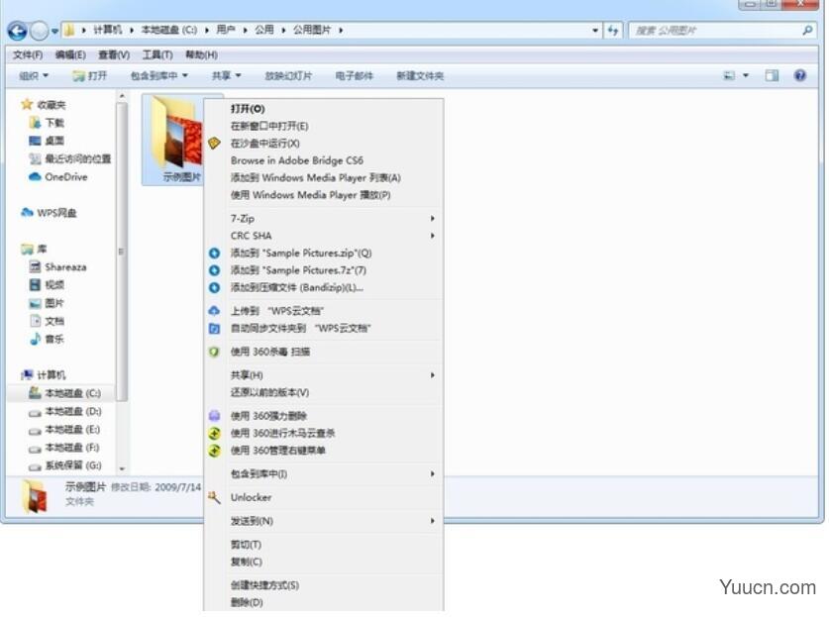The width and height of the screenshot is (829, 617).
Task: Click the Forward navigation arrow button
Action: [40, 31]
